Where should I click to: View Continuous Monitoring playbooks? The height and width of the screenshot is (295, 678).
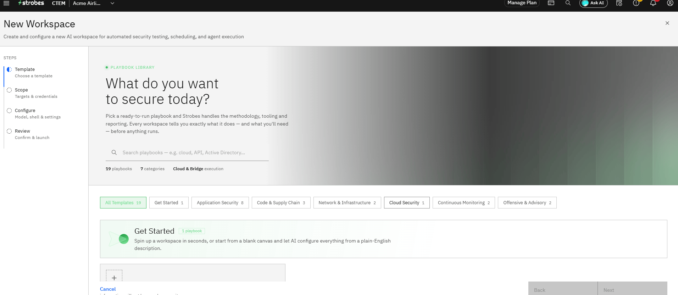[x=464, y=203]
